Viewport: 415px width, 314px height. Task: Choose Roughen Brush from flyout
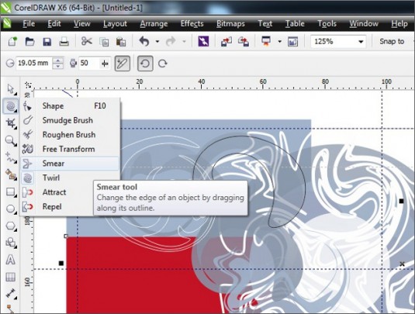(x=70, y=135)
